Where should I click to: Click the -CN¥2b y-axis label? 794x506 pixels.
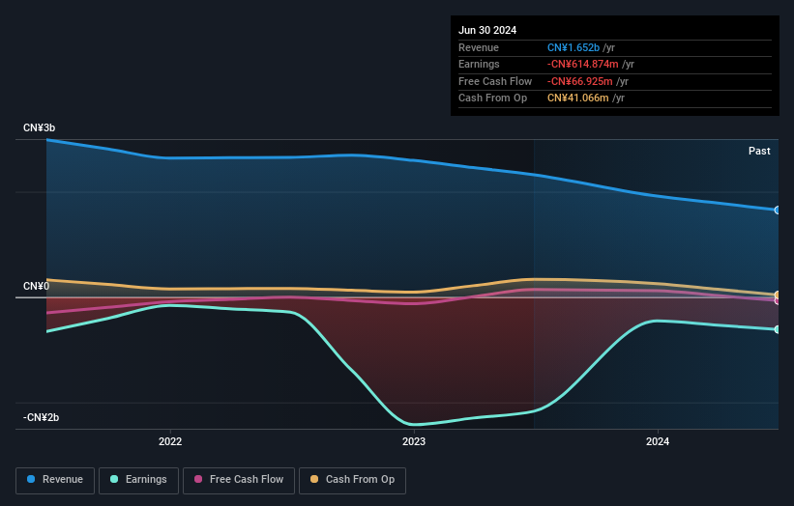(41, 417)
